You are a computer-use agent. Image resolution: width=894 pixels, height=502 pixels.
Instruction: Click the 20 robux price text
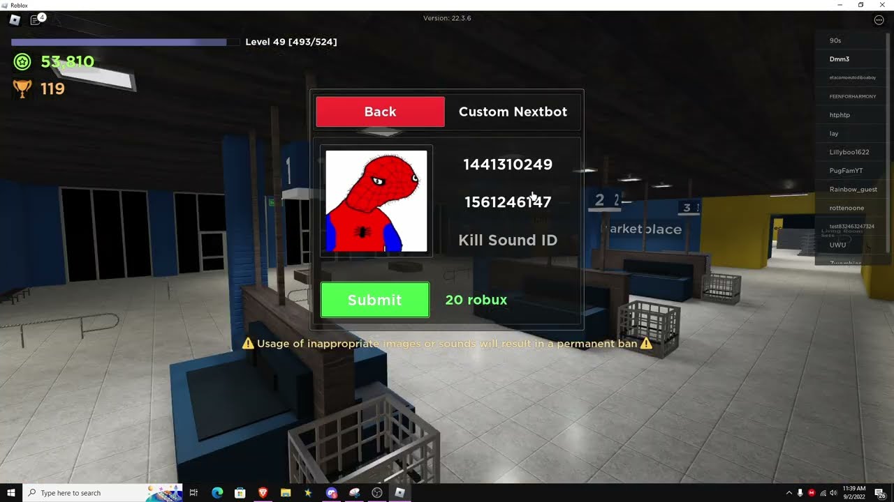pyautogui.click(x=476, y=300)
